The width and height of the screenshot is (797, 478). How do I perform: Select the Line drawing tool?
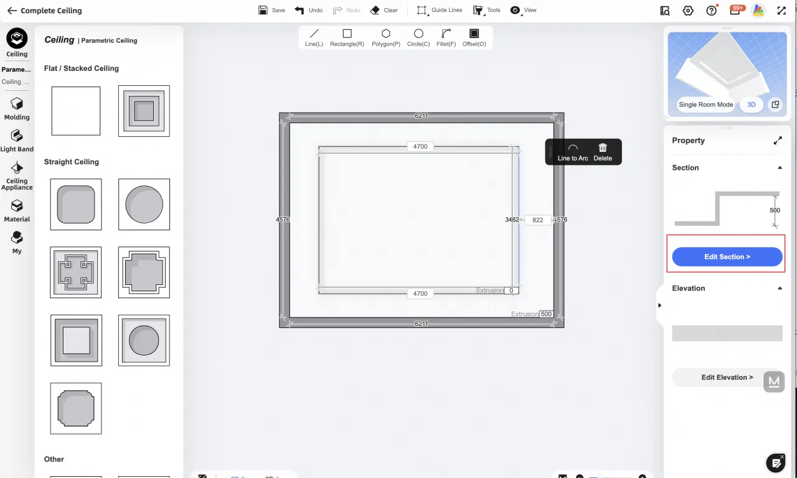(314, 37)
